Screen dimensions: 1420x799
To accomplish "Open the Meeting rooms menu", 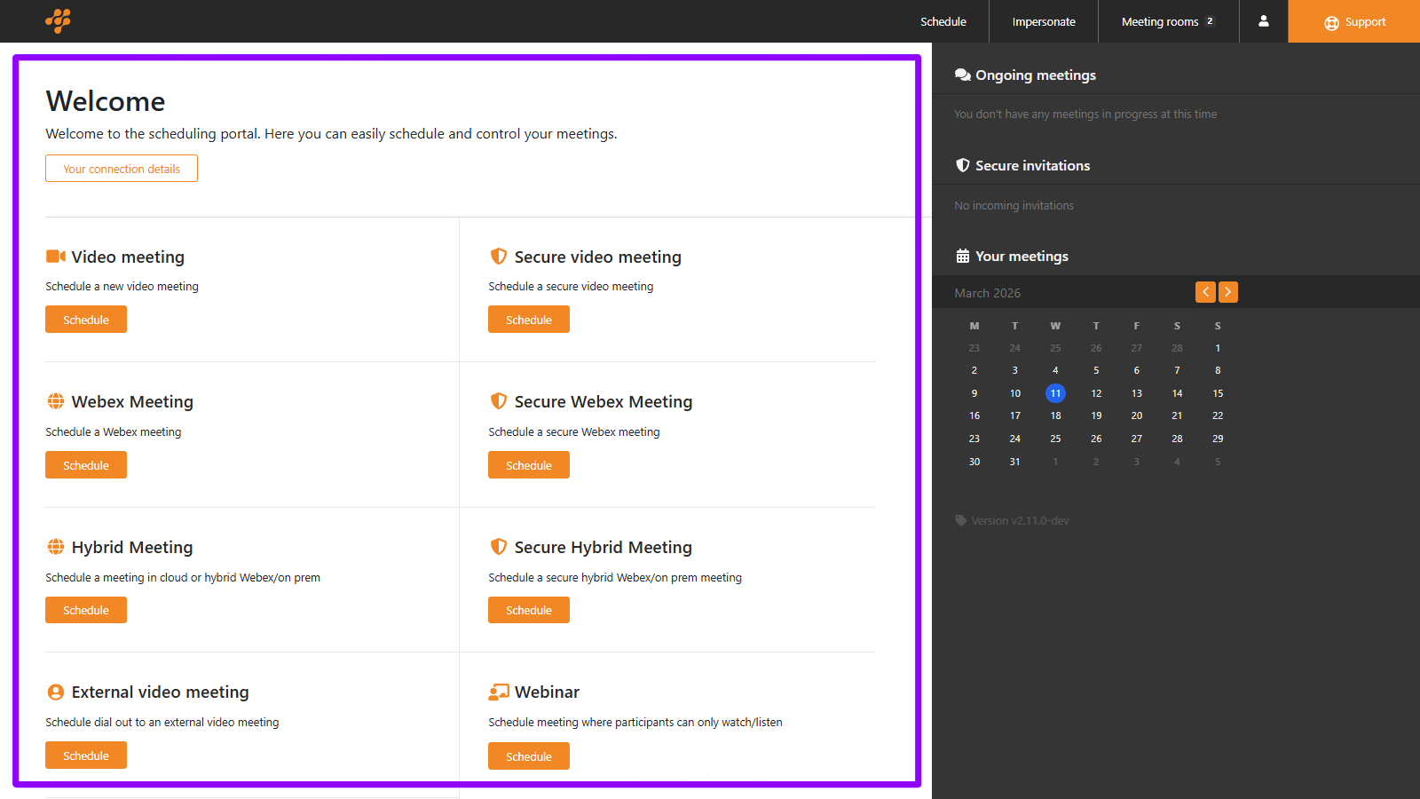I will (x=1167, y=21).
